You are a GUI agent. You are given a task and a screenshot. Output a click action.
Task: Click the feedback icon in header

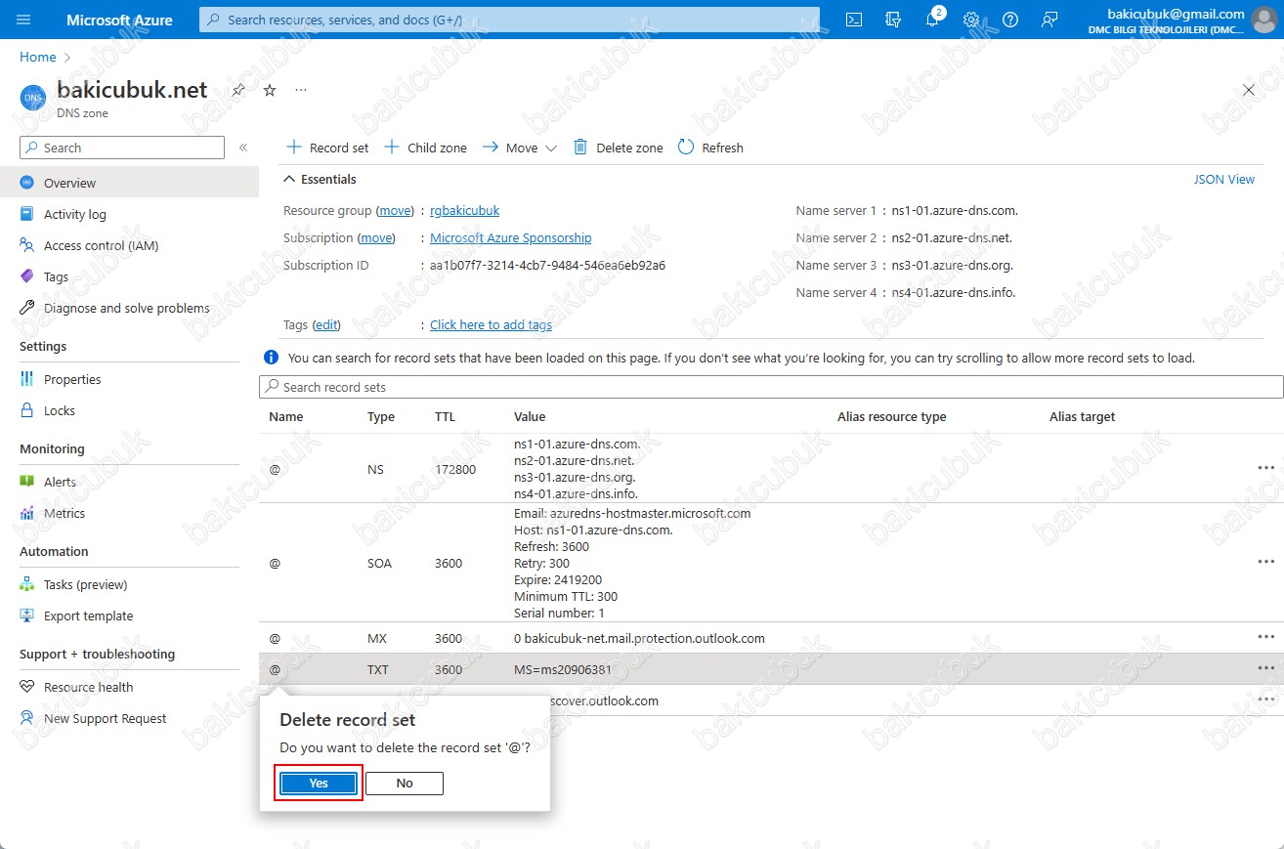pyautogui.click(x=1049, y=20)
